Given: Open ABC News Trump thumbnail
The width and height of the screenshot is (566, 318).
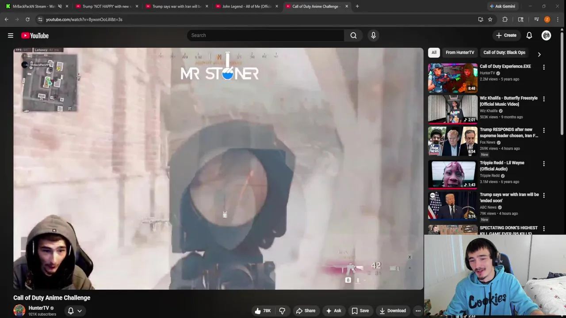Looking at the screenshot, I should pos(453,205).
